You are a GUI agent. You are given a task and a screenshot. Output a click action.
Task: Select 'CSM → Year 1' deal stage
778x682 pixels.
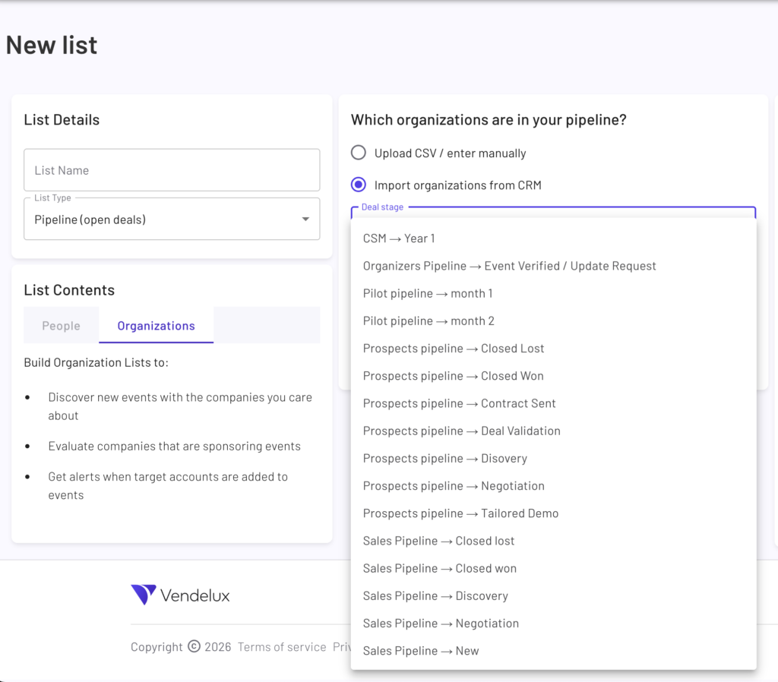pyautogui.click(x=398, y=238)
